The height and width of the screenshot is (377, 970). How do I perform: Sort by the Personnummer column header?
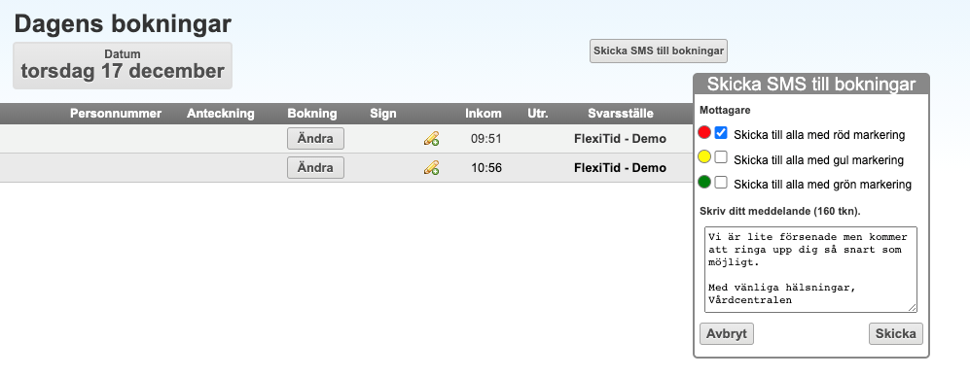pyautogui.click(x=116, y=114)
